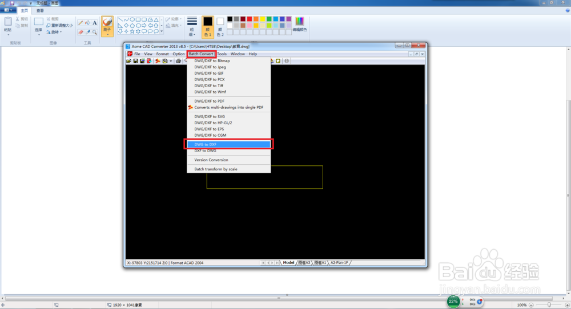Select Color 2 (颜色 2) button in Paint
The width and height of the screenshot is (571, 309).
[x=220, y=27]
